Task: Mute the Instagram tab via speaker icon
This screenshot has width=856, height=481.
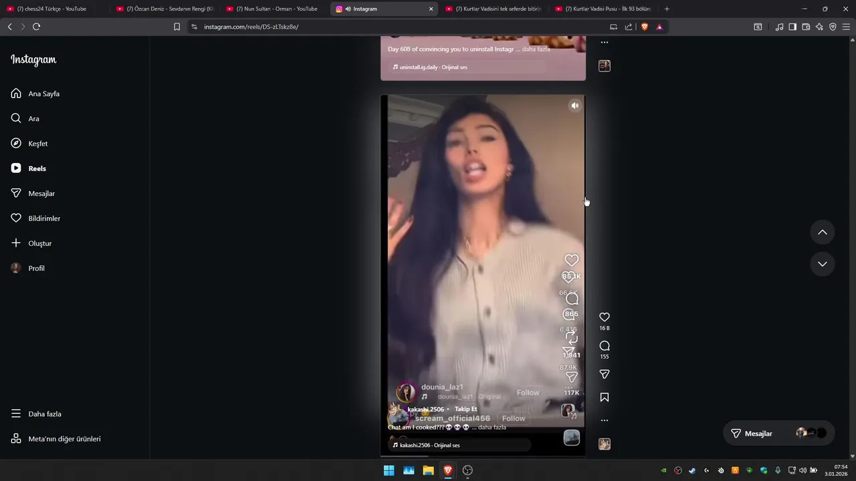Action: coord(348,9)
